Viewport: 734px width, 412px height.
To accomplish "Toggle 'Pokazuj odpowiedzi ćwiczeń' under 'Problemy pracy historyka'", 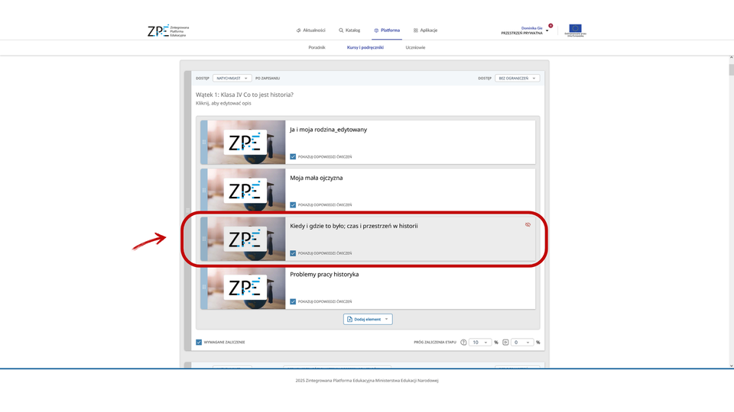I will [293, 301].
